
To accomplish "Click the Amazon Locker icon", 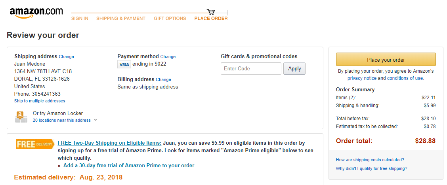I will pos(21,117).
